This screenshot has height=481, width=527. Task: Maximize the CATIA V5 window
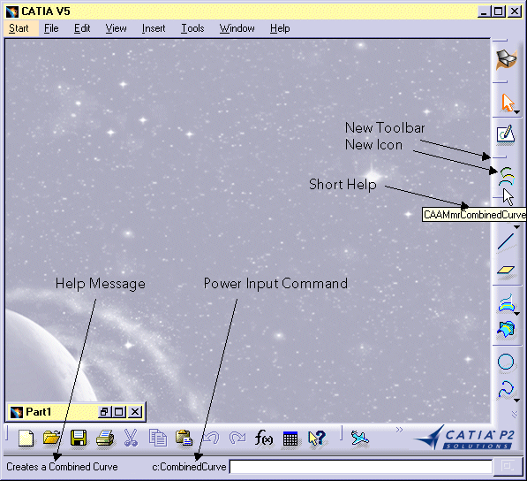pos(499,11)
